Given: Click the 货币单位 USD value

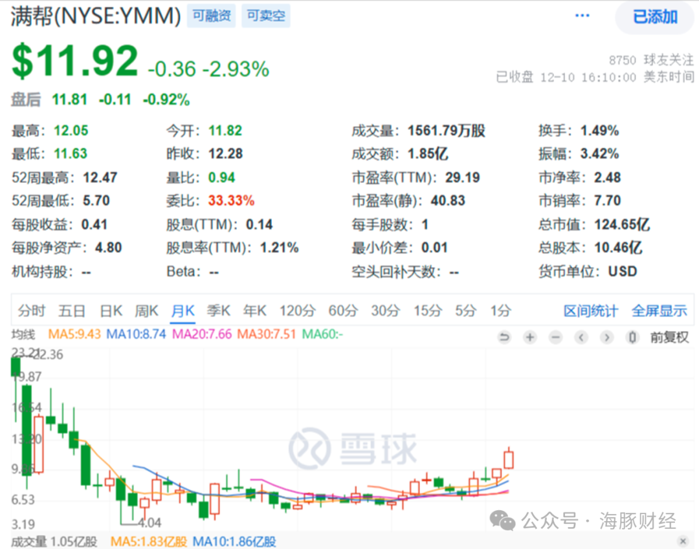Looking at the screenshot, I should click(623, 271).
